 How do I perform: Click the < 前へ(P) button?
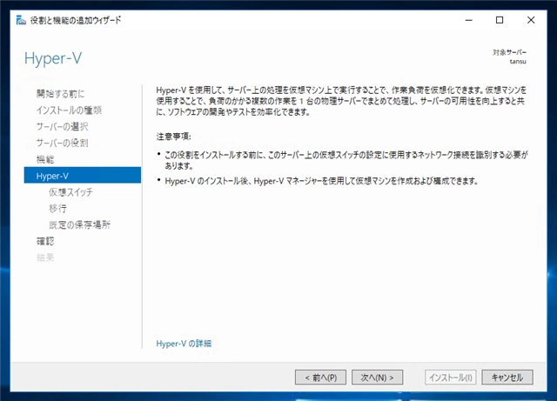(320, 378)
